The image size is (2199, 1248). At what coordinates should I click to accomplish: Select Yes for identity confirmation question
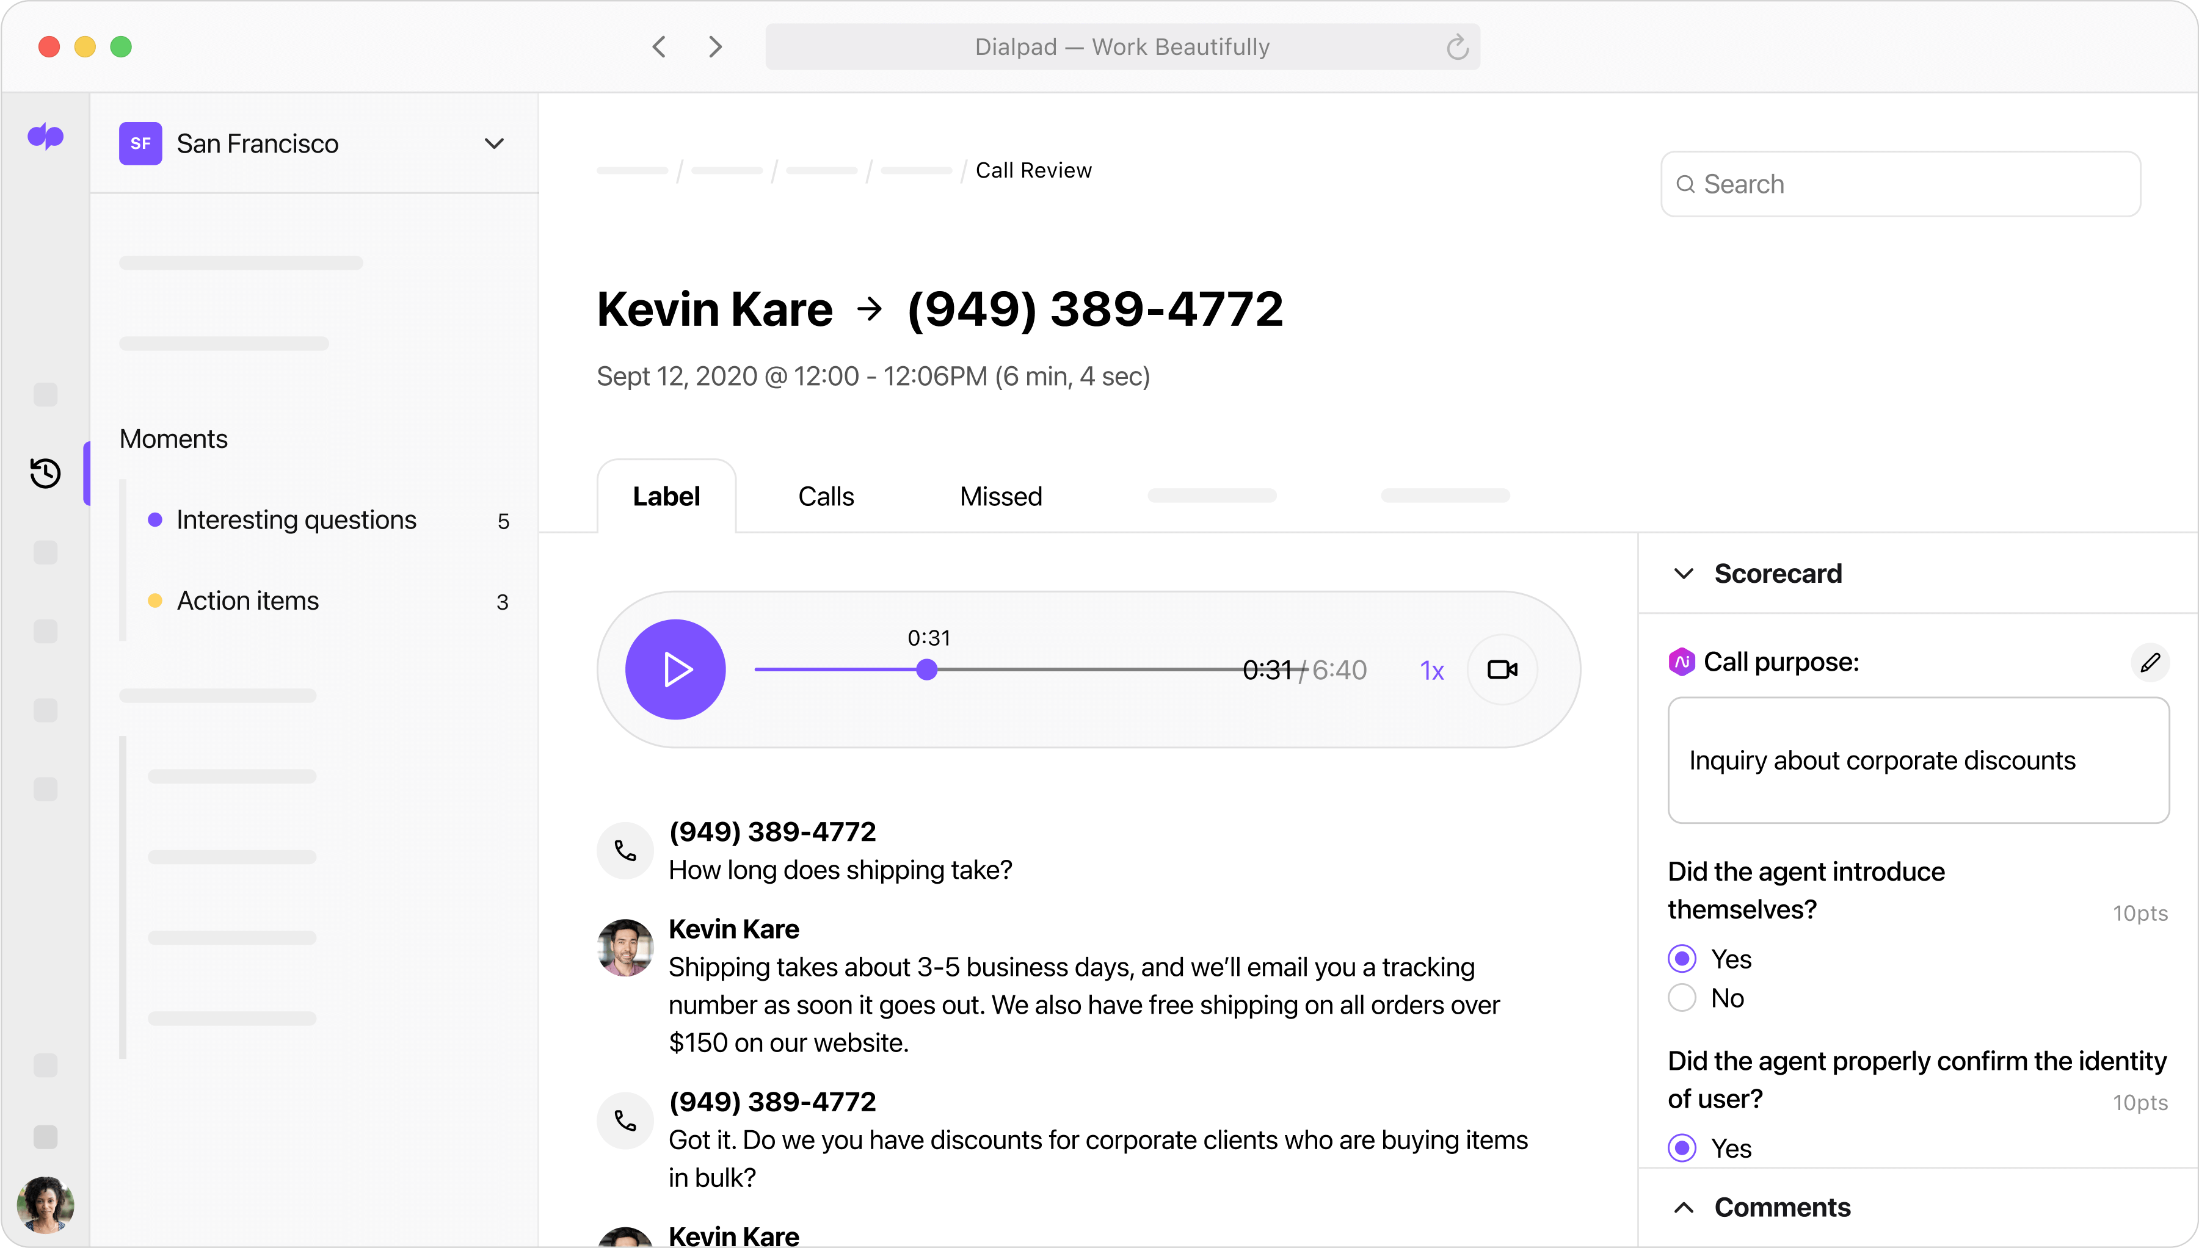[1682, 1148]
